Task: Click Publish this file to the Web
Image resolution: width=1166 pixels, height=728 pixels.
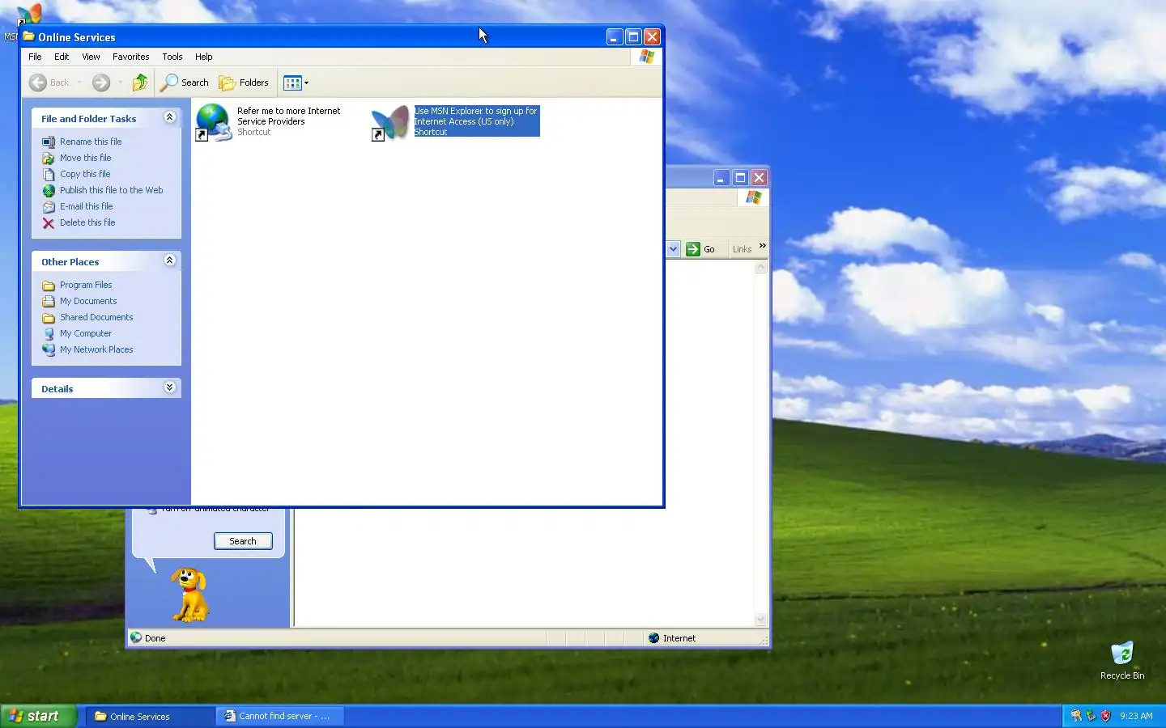Action: click(112, 190)
